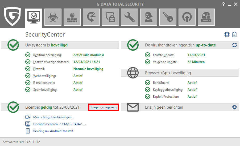The width and height of the screenshot is (240, 146).
Task: Open the Backup tab with circular arrow
Action: click(91, 17)
